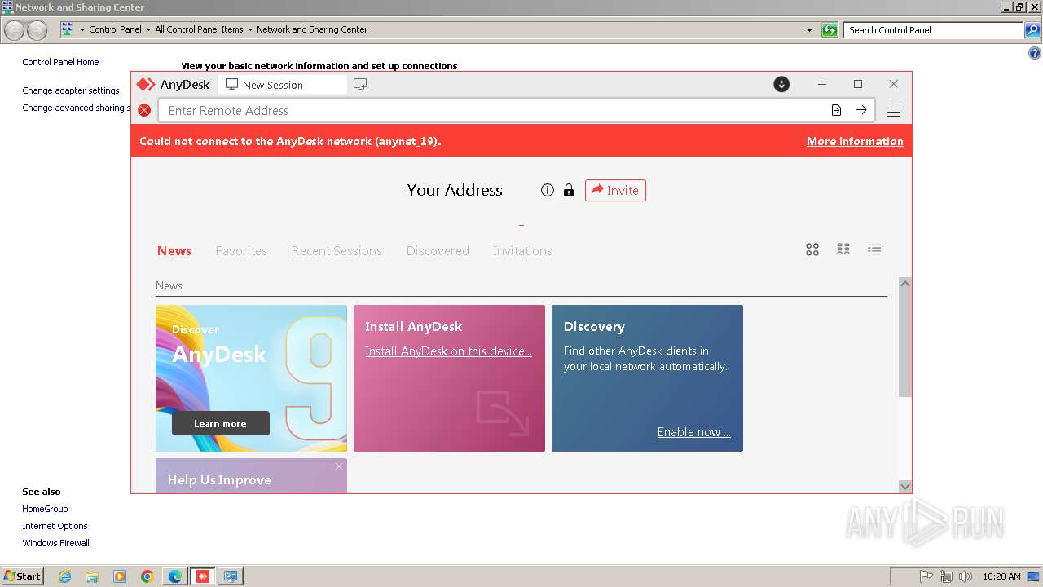Image resolution: width=1043 pixels, height=587 pixels.
Task: Expand the root breadcrumb arrow dropdown
Action: pyautogui.click(x=82, y=29)
